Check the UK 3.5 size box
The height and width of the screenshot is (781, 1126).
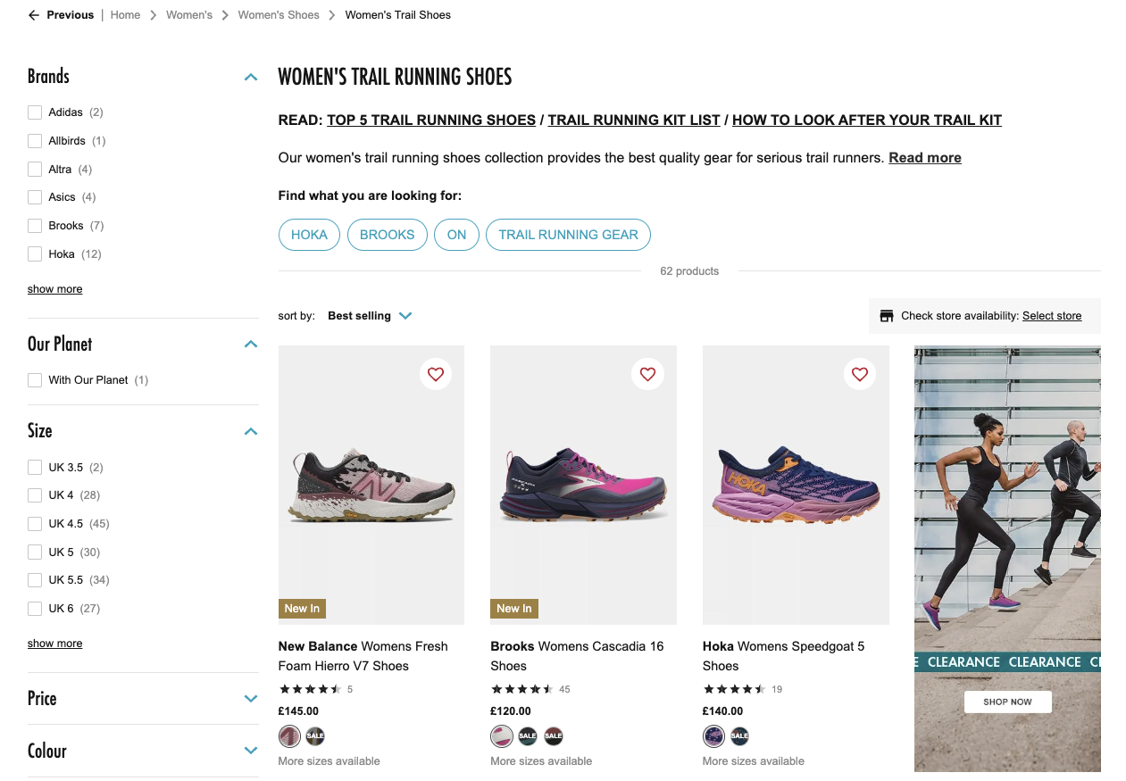(35, 468)
